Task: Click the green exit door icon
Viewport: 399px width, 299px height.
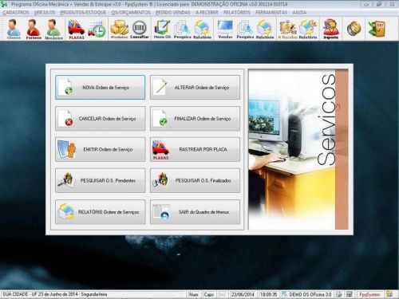Action: click(x=377, y=29)
